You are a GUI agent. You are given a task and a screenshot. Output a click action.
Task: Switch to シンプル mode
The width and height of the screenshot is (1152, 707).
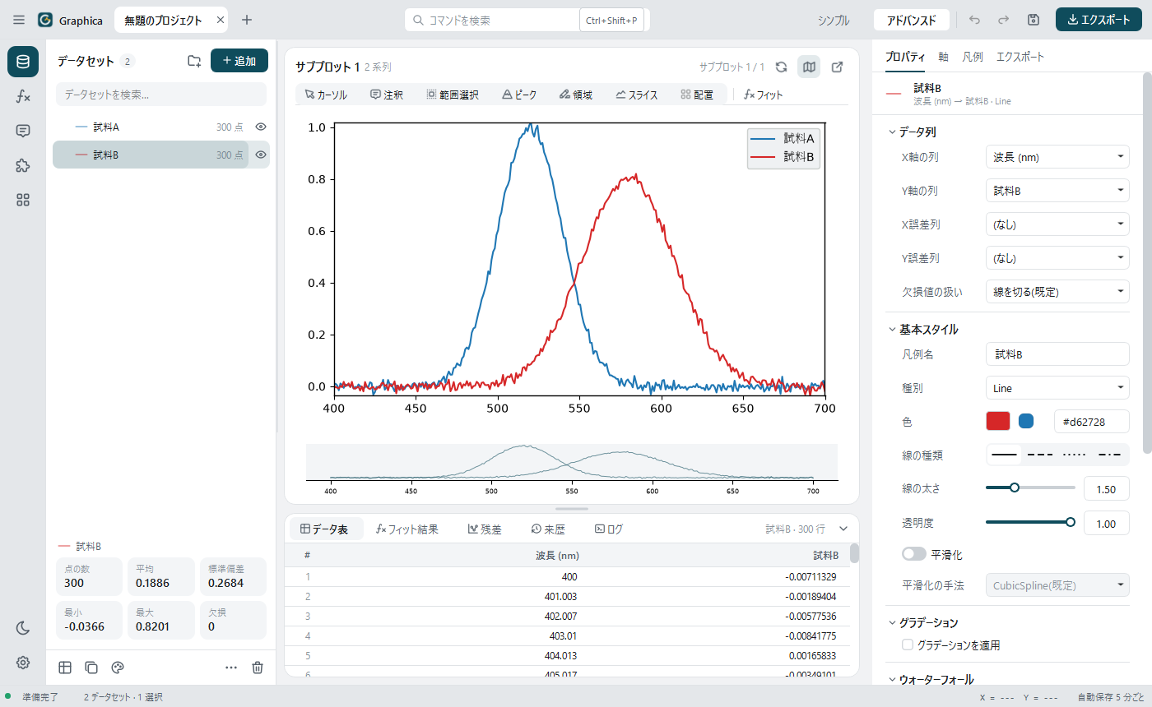[x=833, y=20]
